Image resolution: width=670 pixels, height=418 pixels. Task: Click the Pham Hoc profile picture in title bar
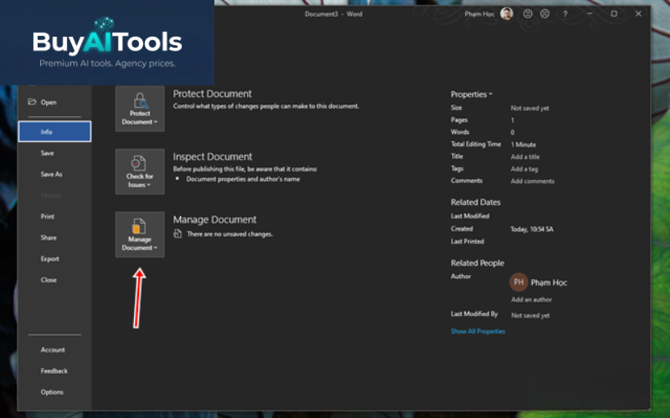[507, 14]
